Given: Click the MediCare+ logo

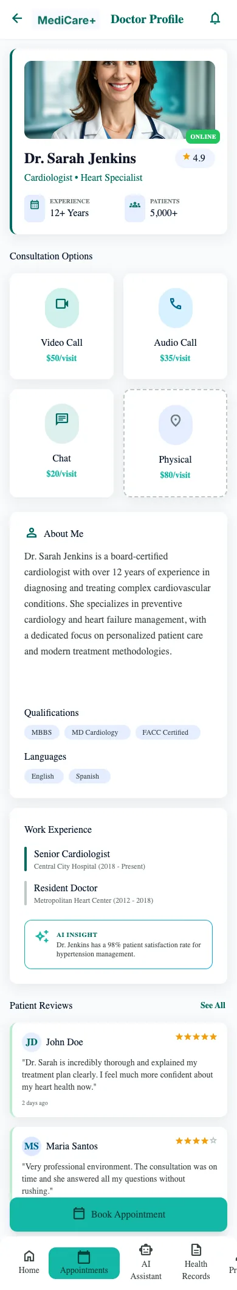Looking at the screenshot, I should [67, 20].
